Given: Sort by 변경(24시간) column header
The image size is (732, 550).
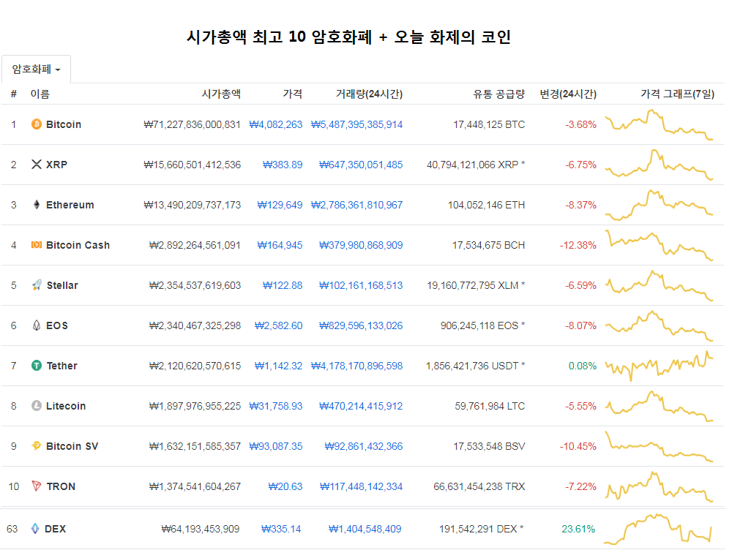Looking at the screenshot, I should click(568, 94).
